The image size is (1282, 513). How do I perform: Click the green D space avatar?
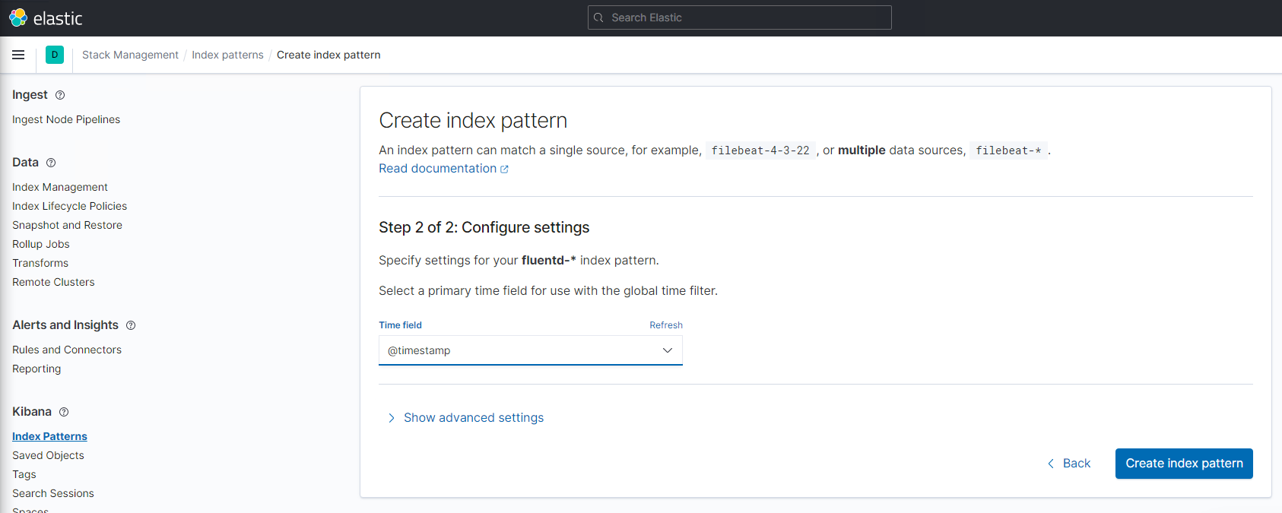55,55
